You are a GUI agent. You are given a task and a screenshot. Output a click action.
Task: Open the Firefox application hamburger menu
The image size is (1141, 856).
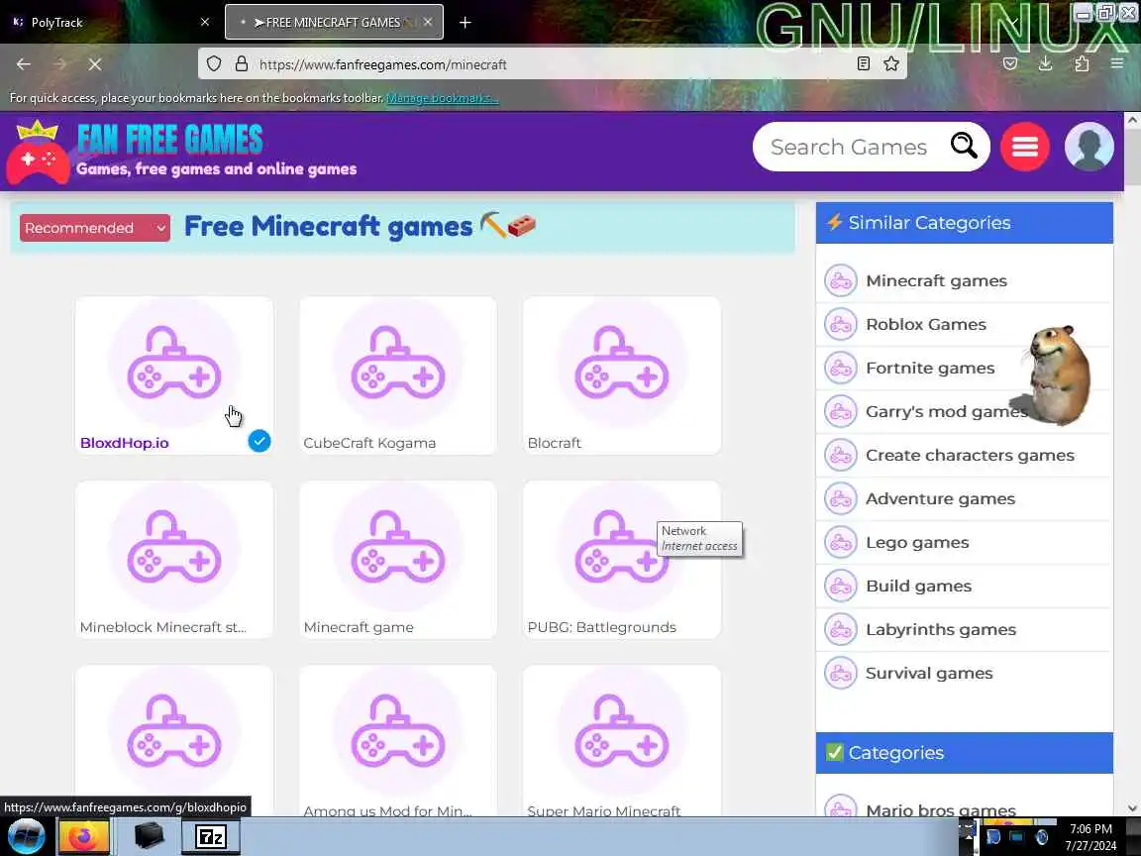pos(1117,64)
